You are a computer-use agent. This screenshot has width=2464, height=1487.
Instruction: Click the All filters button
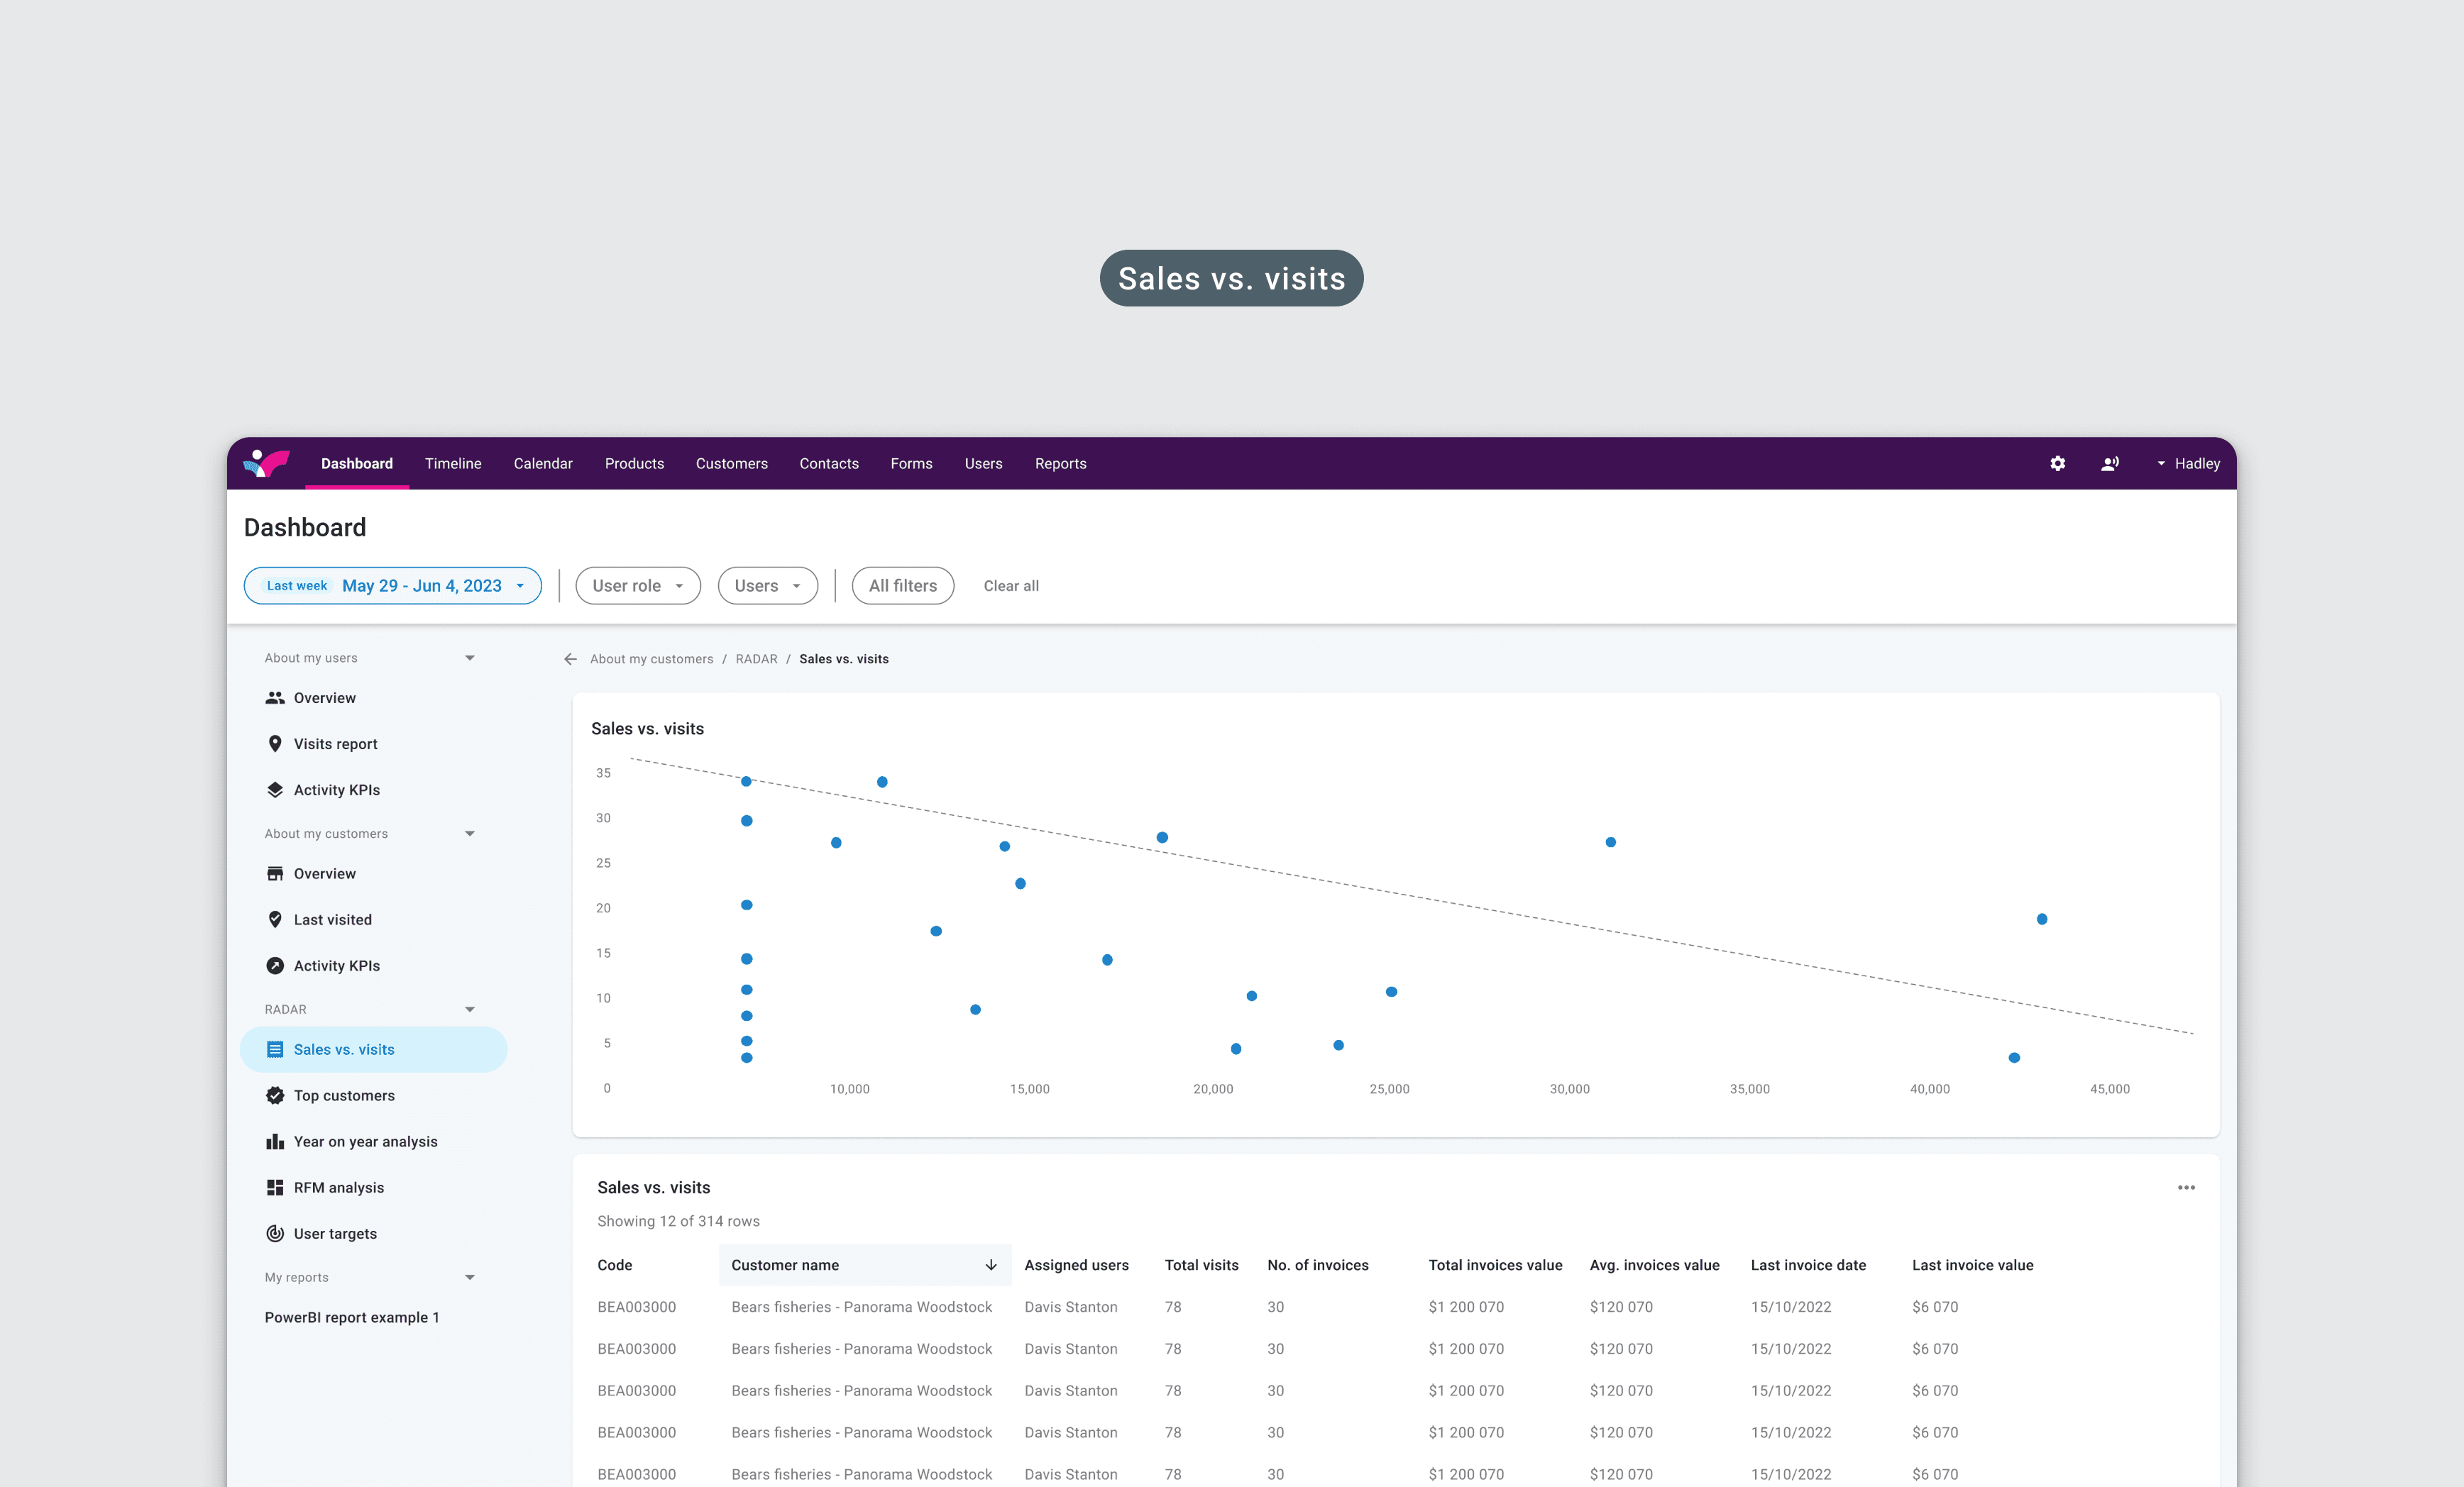point(903,586)
